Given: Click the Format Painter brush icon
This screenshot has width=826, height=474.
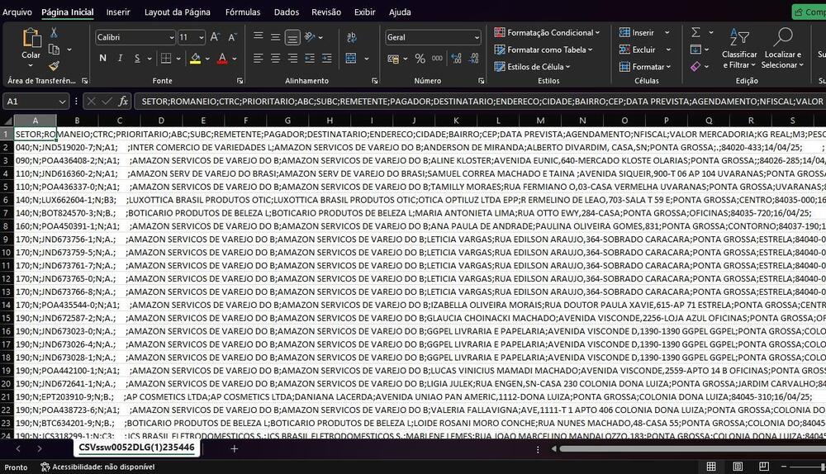Looking at the screenshot, I should point(54,66).
